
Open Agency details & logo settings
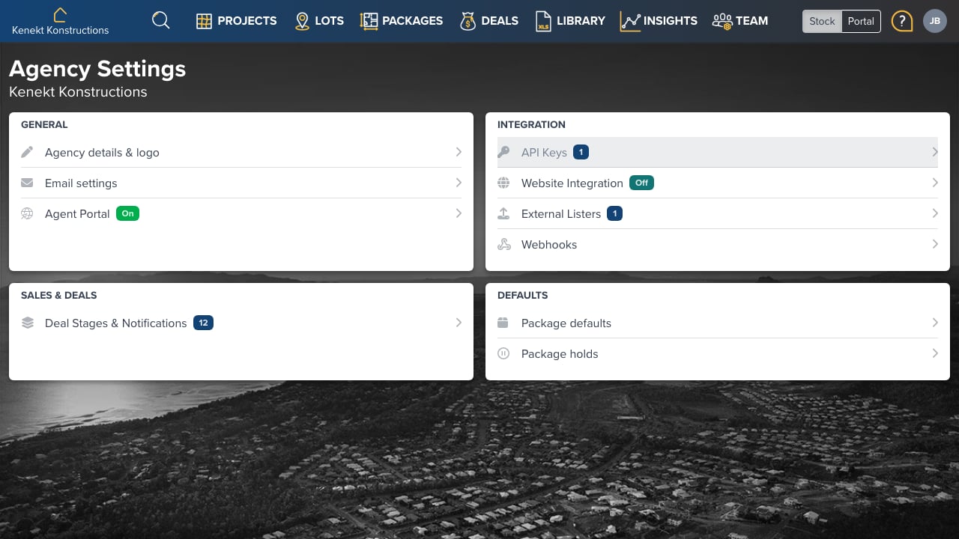click(241, 152)
